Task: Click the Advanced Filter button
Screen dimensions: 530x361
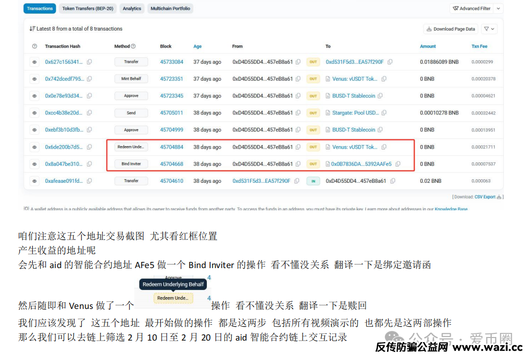Action: [x=471, y=9]
